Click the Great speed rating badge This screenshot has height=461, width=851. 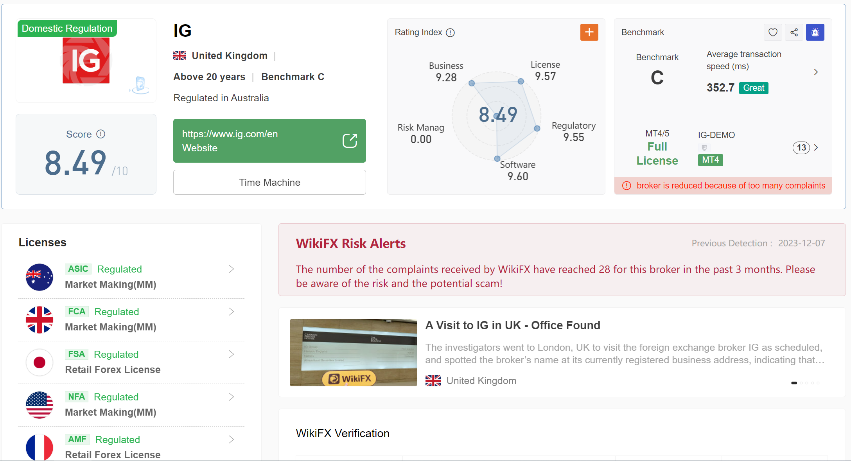[x=754, y=88]
